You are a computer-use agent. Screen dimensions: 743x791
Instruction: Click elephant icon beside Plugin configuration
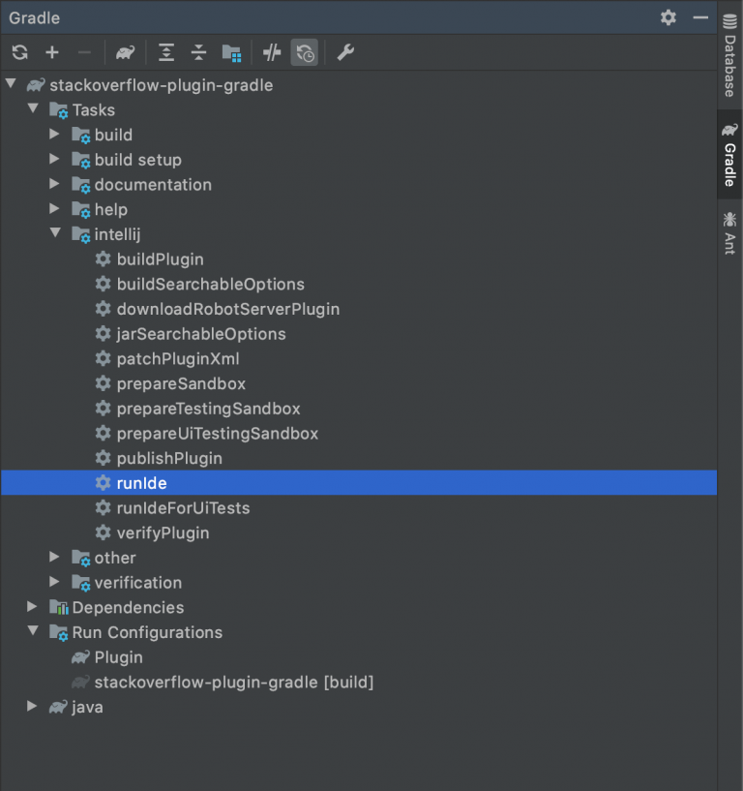pos(80,656)
